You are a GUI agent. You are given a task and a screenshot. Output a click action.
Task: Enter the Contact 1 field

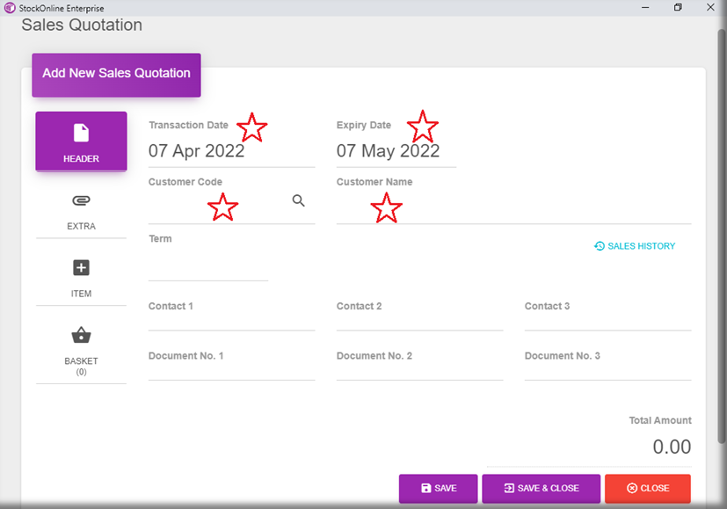coord(231,321)
